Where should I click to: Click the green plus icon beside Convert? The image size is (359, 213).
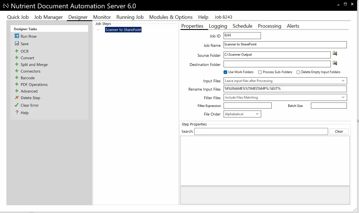(17, 58)
